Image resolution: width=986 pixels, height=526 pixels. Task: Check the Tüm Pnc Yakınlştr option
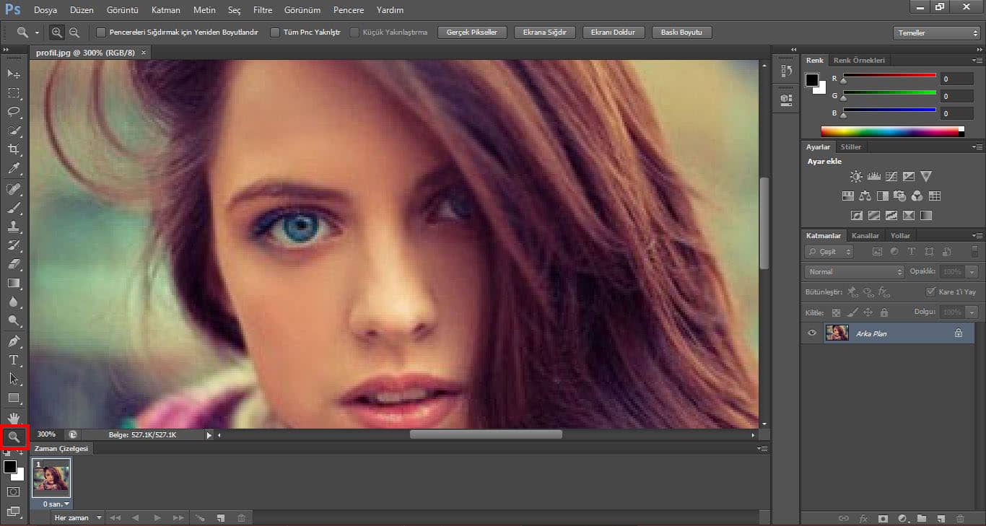[275, 32]
